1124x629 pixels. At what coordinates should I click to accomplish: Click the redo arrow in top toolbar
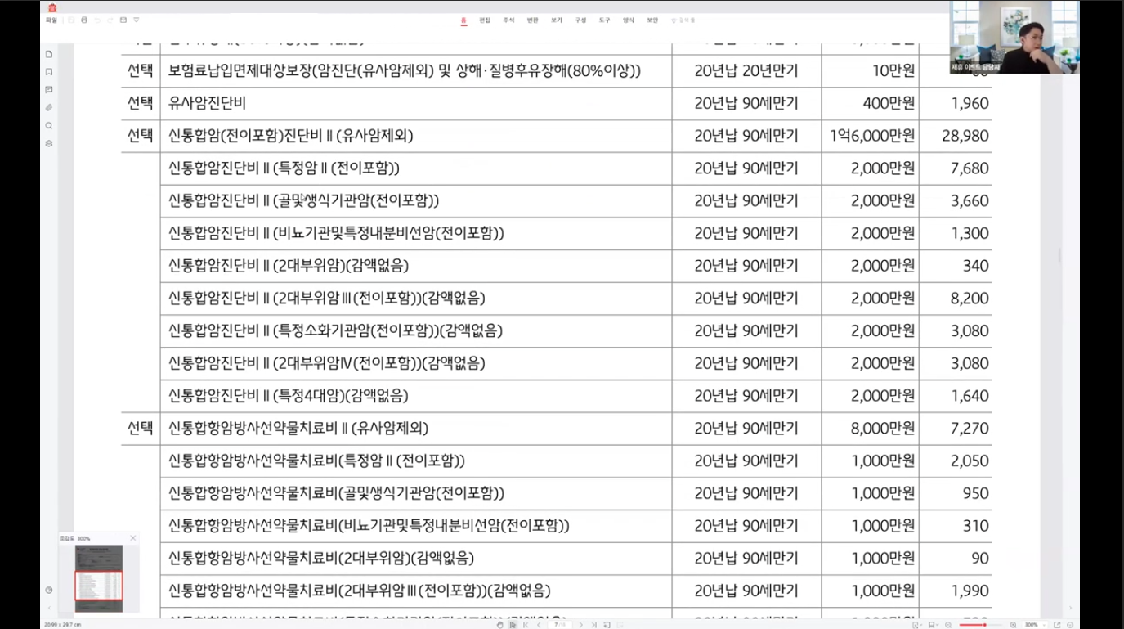coord(110,20)
